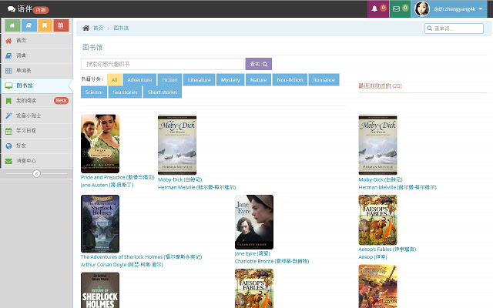493x308 pixels.
Task: Collapse the sidebar with the round arrow
Action: click(36, 173)
